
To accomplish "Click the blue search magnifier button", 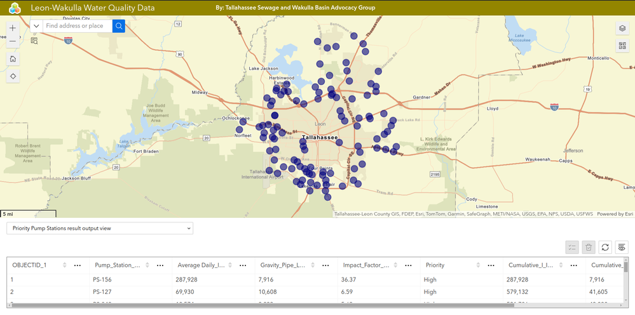I will (119, 26).
